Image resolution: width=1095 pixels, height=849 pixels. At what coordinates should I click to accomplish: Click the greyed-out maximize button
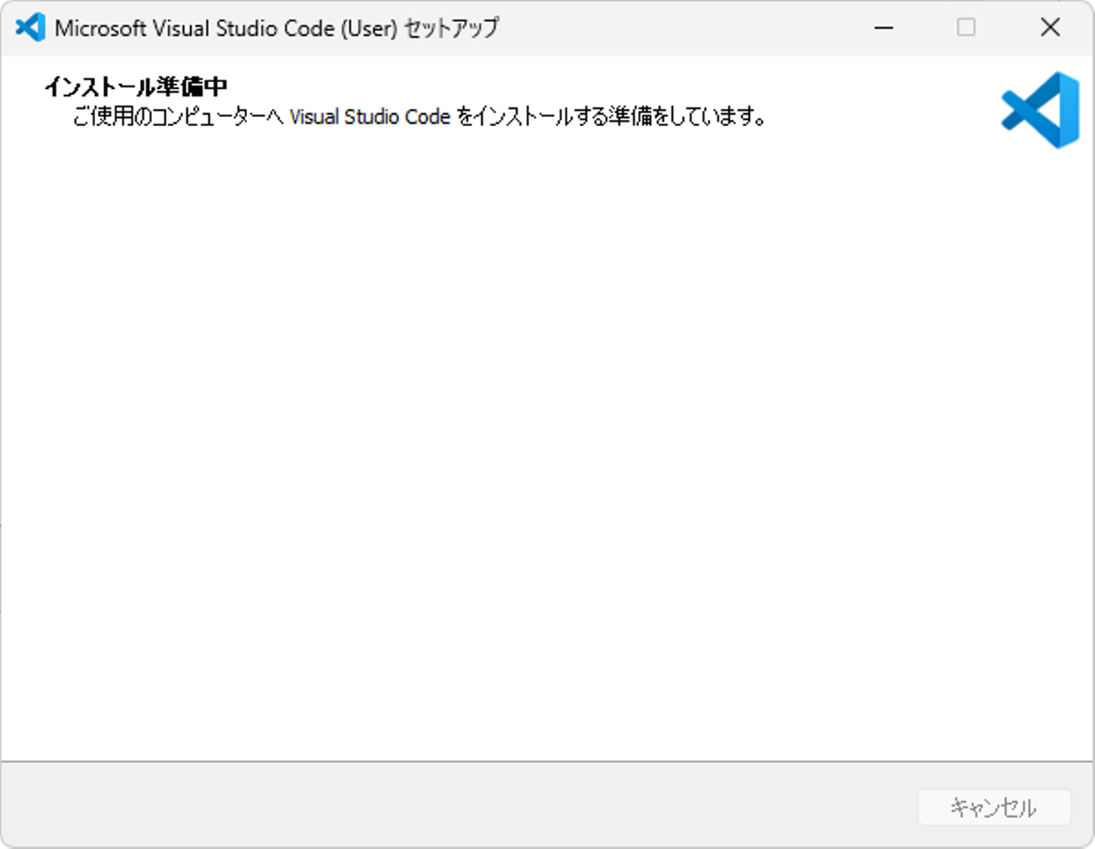pyautogui.click(x=966, y=28)
